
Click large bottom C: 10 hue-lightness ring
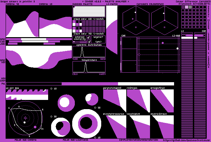point(87,124)
